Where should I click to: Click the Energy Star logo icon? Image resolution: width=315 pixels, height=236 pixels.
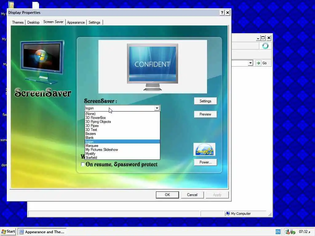pos(204,150)
